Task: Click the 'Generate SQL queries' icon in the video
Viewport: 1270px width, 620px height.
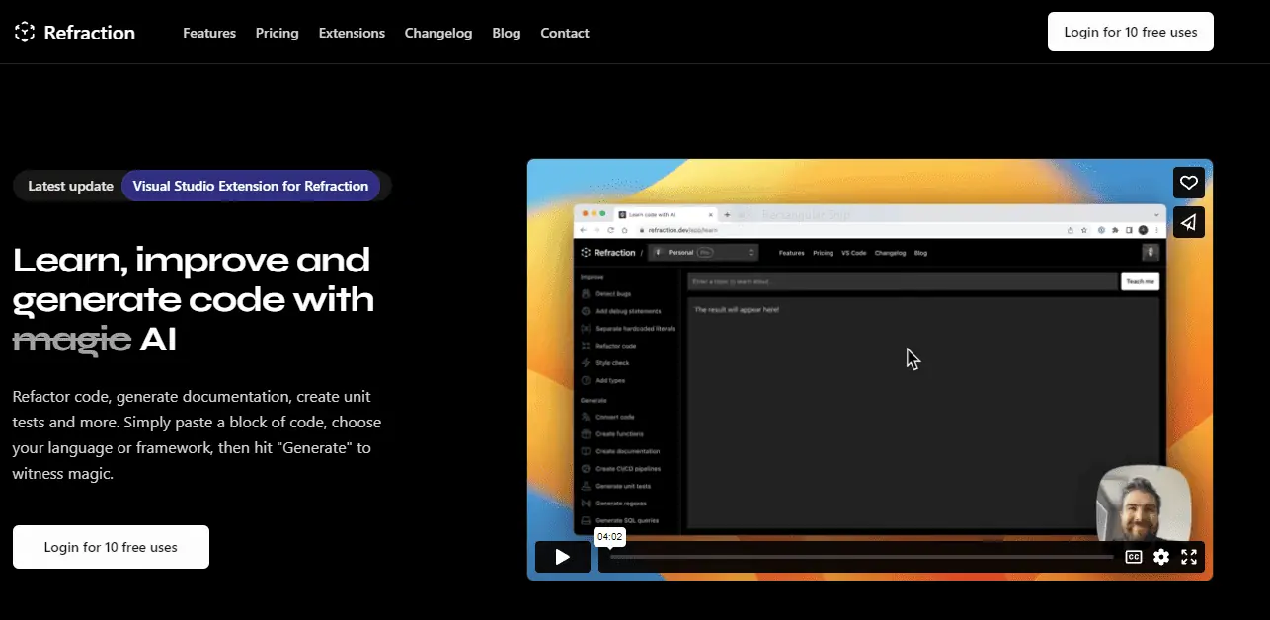Action: (x=586, y=520)
